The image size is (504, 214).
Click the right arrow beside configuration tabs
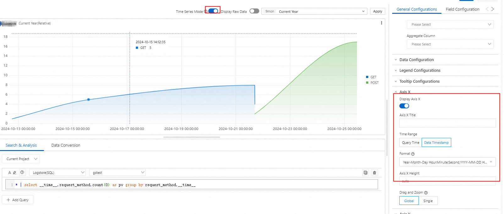click(493, 9)
